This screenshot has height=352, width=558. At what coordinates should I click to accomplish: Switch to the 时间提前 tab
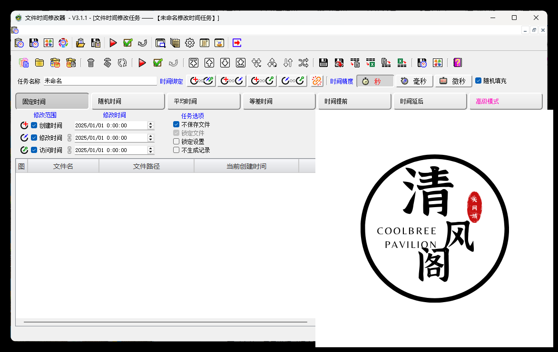[x=354, y=102]
